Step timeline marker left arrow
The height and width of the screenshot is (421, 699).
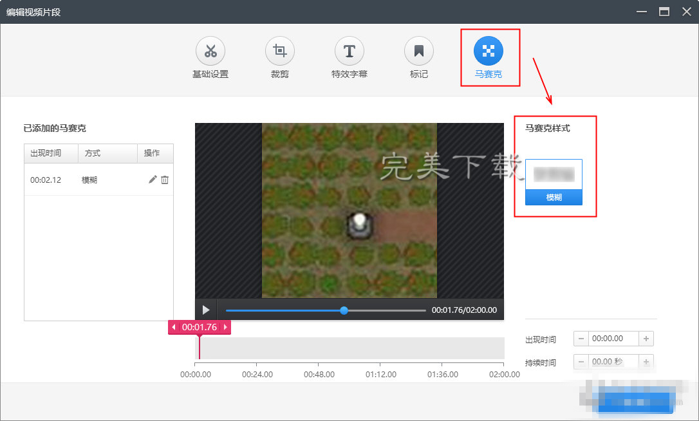click(173, 328)
